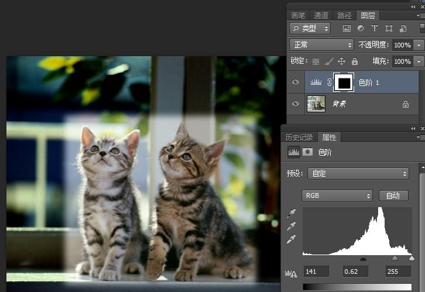Screen dimensions: 425x292
Task: Click the shape layer filter icon
Action: pos(389,28)
